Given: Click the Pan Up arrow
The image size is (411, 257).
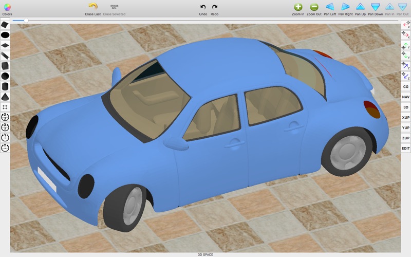Looking at the screenshot, I should click(x=360, y=7).
